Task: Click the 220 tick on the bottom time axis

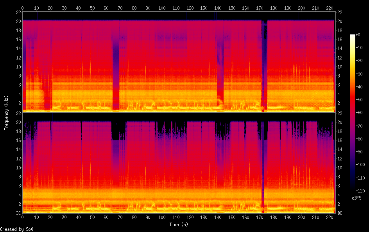Action: click(329, 217)
